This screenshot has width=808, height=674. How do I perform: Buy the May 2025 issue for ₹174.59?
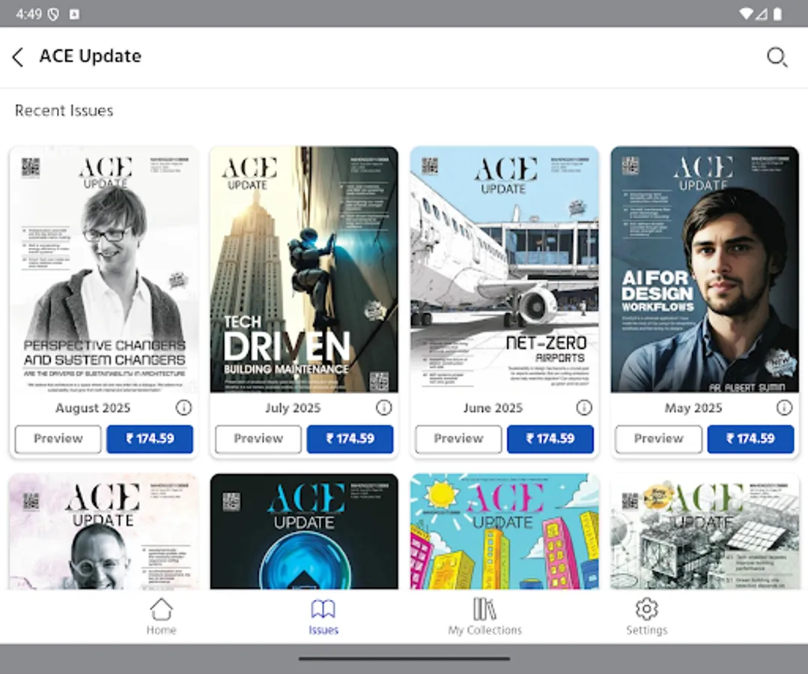coord(750,439)
